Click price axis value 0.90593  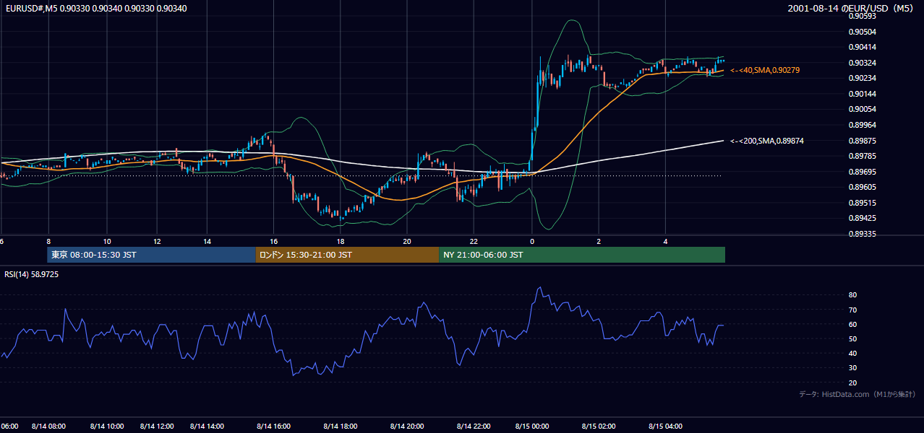pos(862,16)
